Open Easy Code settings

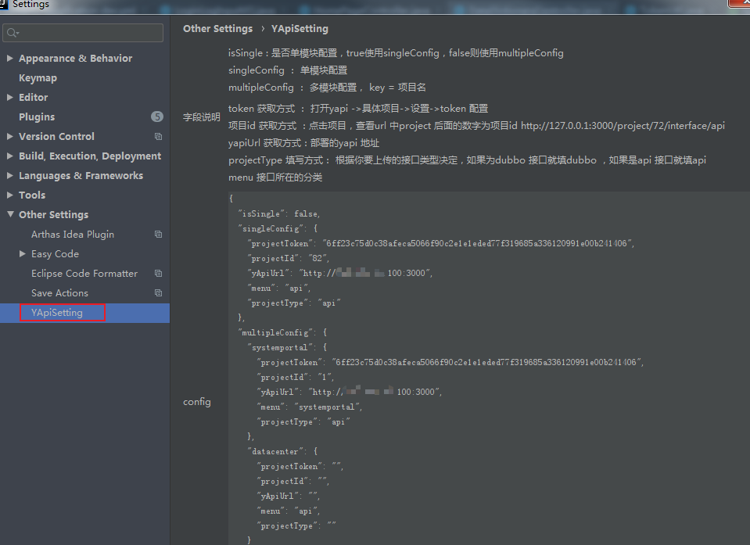tap(55, 254)
